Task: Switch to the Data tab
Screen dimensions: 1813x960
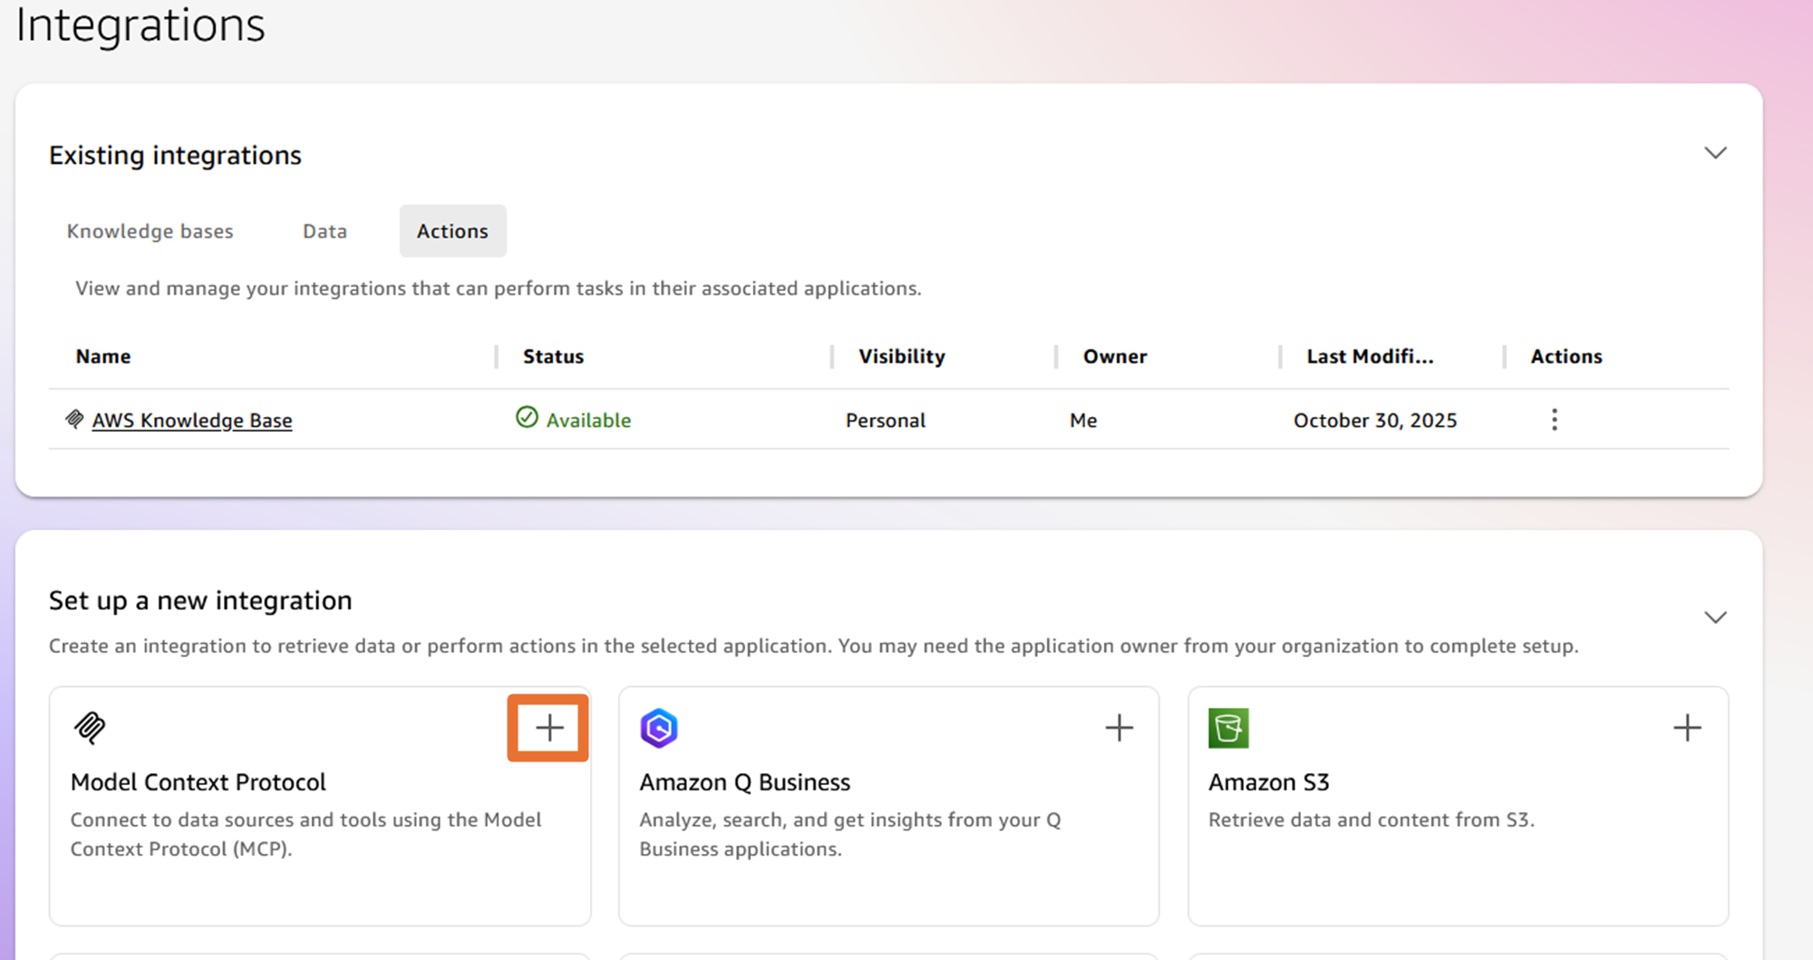Action: pyautogui.click(x=325, y=231)
